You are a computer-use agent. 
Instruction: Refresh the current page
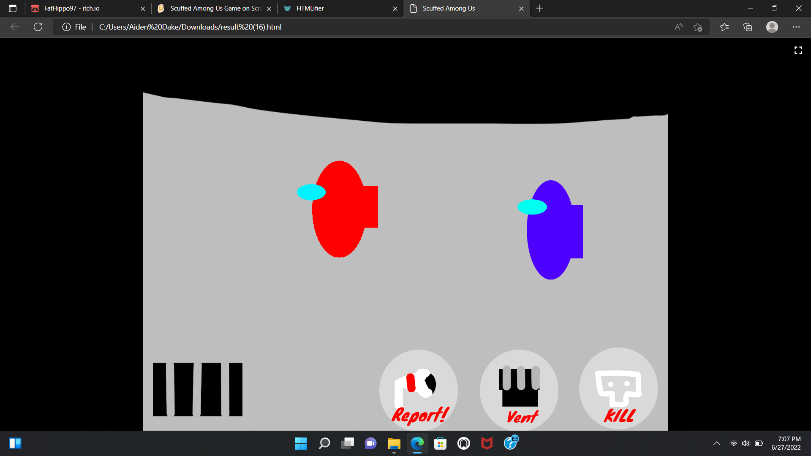tap(38, 27)
